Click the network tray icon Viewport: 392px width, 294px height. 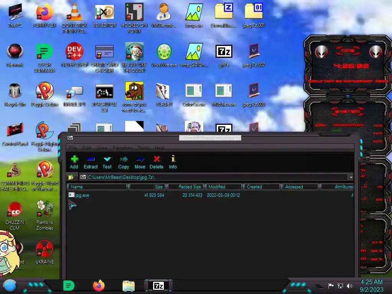pyautogui.click(x=340, y=286)
